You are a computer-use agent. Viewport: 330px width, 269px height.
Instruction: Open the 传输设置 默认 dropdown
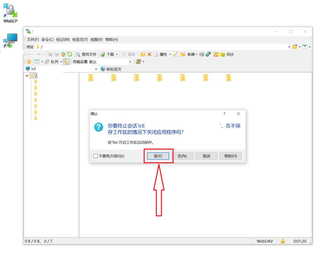130,62
